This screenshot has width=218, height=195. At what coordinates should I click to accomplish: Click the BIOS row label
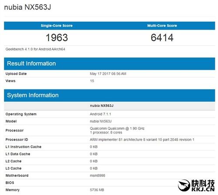[x=10, y=183]
